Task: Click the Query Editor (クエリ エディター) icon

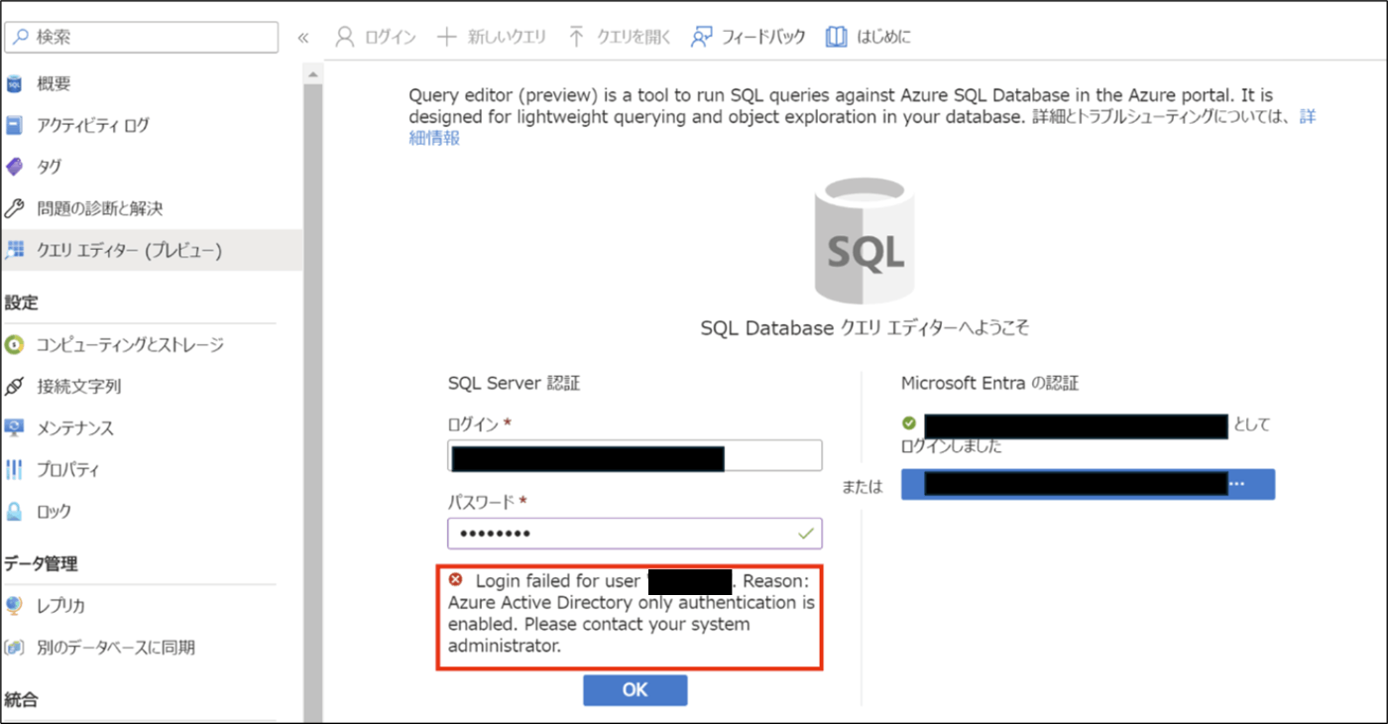Action: pos(14,251)
